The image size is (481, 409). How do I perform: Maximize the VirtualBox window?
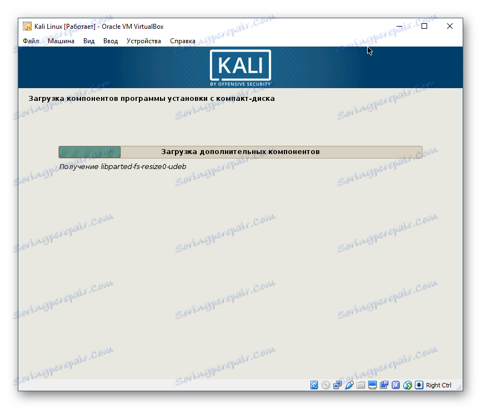point(424,27)
